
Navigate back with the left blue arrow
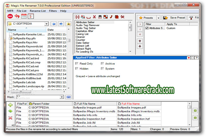click(x=54, y=24)
